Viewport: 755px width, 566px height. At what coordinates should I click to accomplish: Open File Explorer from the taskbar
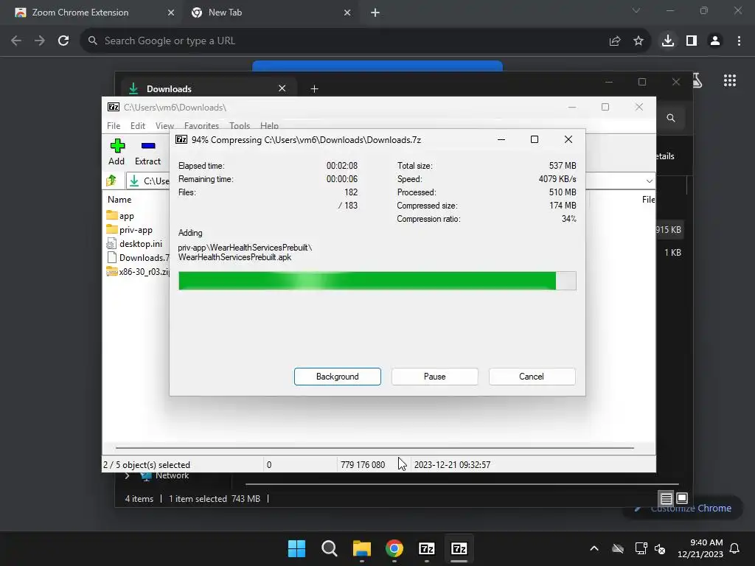(361, 548)
